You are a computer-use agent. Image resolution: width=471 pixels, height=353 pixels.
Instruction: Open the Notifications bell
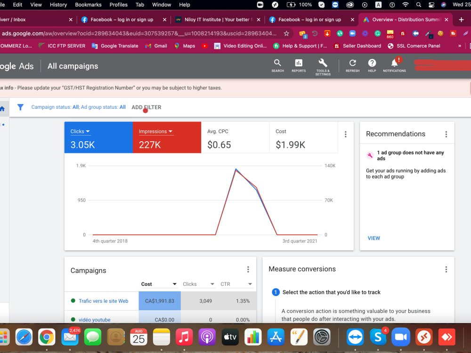pyautogui.click(x=394, y=65)
